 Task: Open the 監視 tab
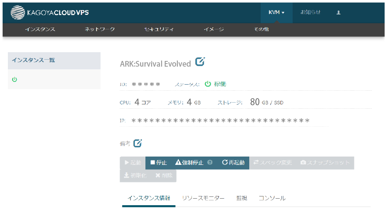pos(241,198)
